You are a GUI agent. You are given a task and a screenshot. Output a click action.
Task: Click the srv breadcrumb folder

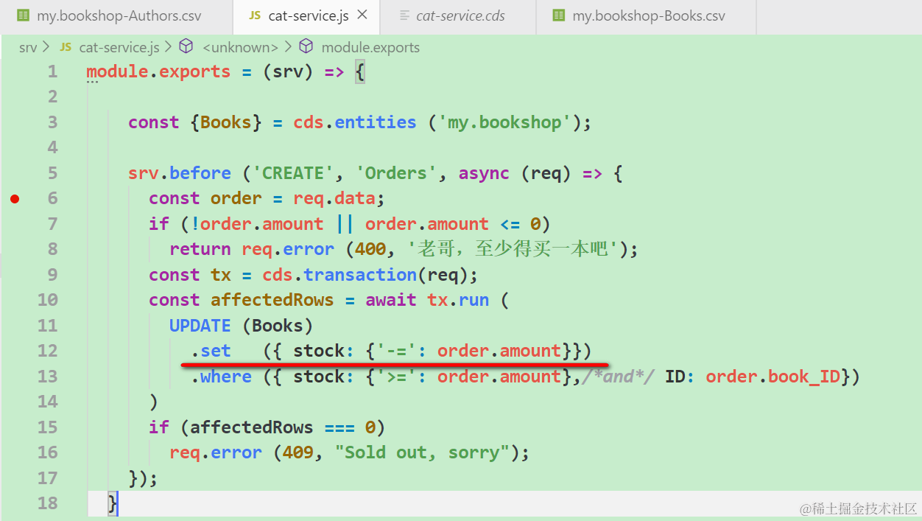point(28,47)
